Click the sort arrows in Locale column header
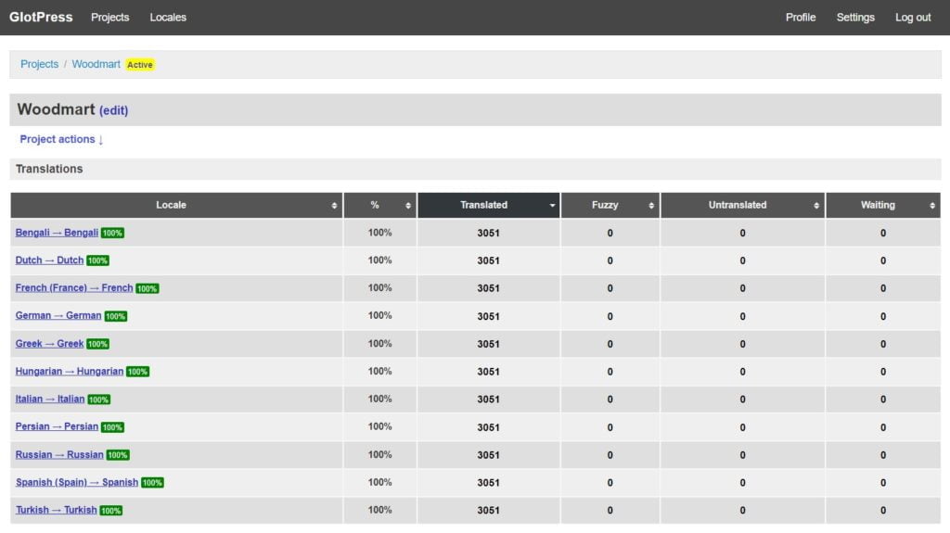Image resolution: width=950 pixels, height=533 pixels. point(334,206)
